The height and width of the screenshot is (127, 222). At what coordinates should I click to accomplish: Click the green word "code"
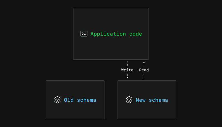pyautogui.click(x=136, y=34)
